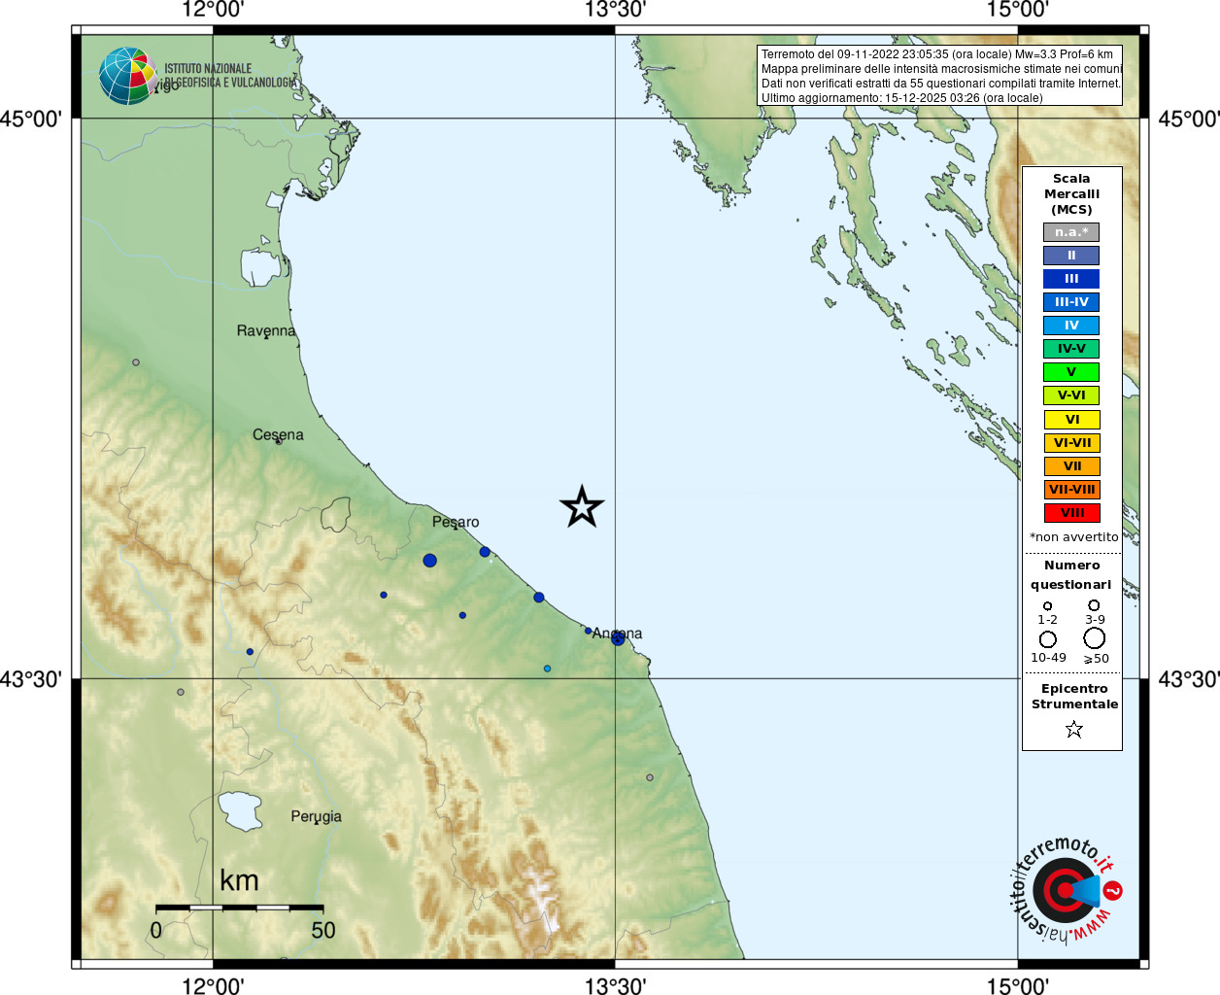The image size is (1220, 995).
Task: Click the top 15°00' longitude label
Action: click(1018, 10)
